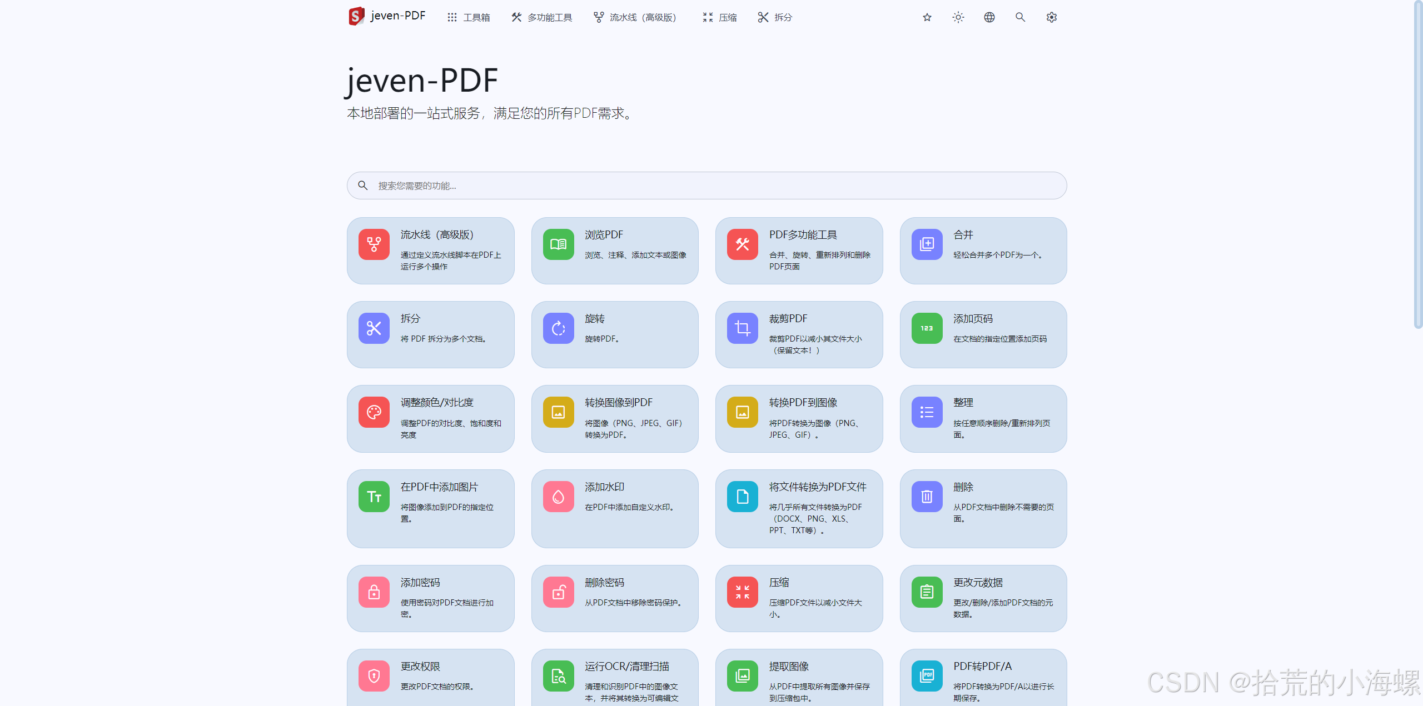Click the scissors icon on the Split card

pyautogui.click(x=374, y=328)
